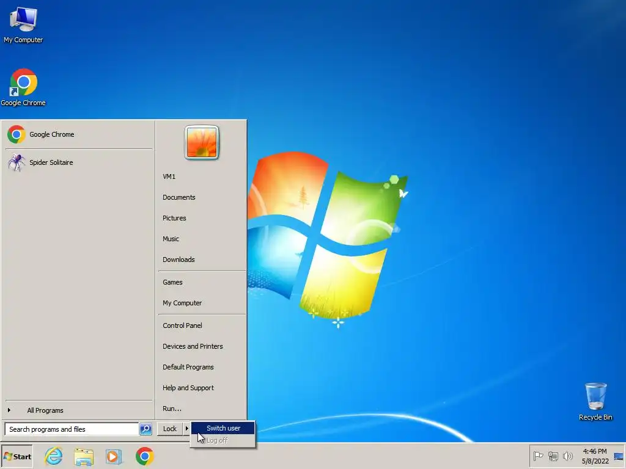
Task: Open My Computer desktop icon
Action: (x=23, y=25)
